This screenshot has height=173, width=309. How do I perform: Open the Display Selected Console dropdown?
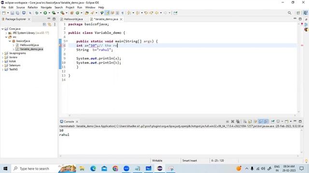282,122
